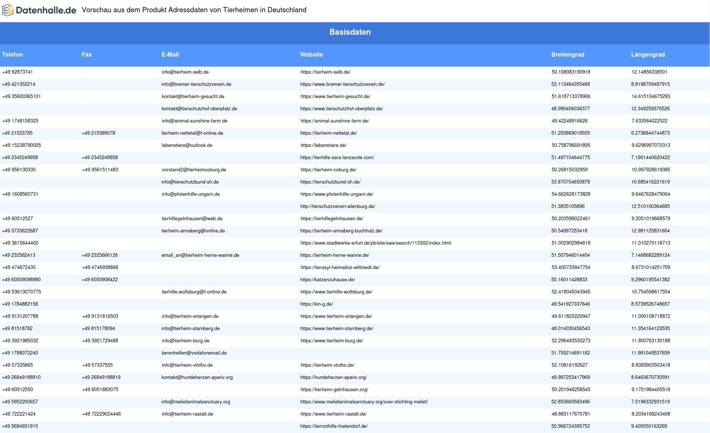Viewport: 710px width, 433px height.
Task: Click the Datenhalle.de brand name
Action: pyautogui.click(x=46, y=10)
